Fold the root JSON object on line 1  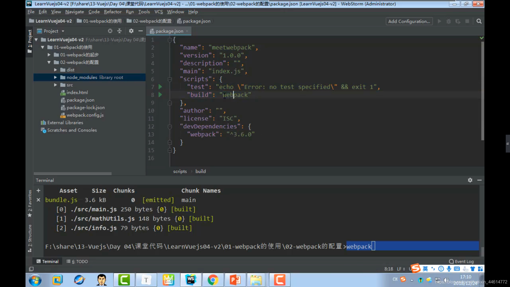[170, 40]
